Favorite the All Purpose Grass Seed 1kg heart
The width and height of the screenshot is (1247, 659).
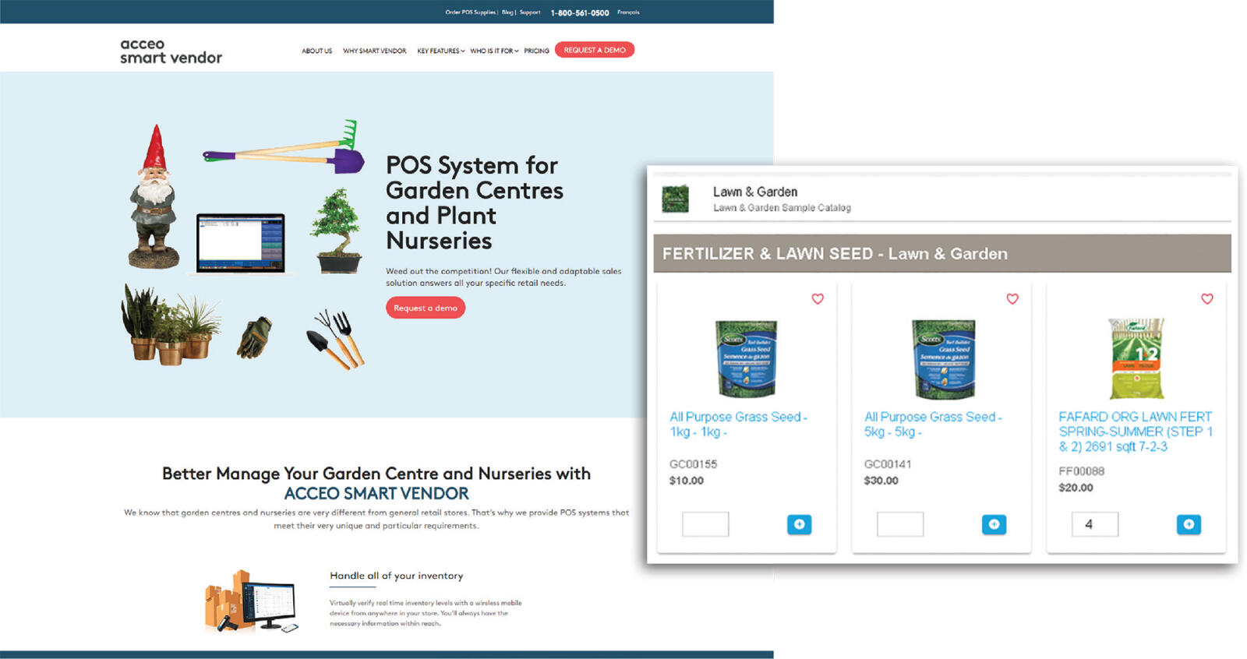tap(818, 299)
